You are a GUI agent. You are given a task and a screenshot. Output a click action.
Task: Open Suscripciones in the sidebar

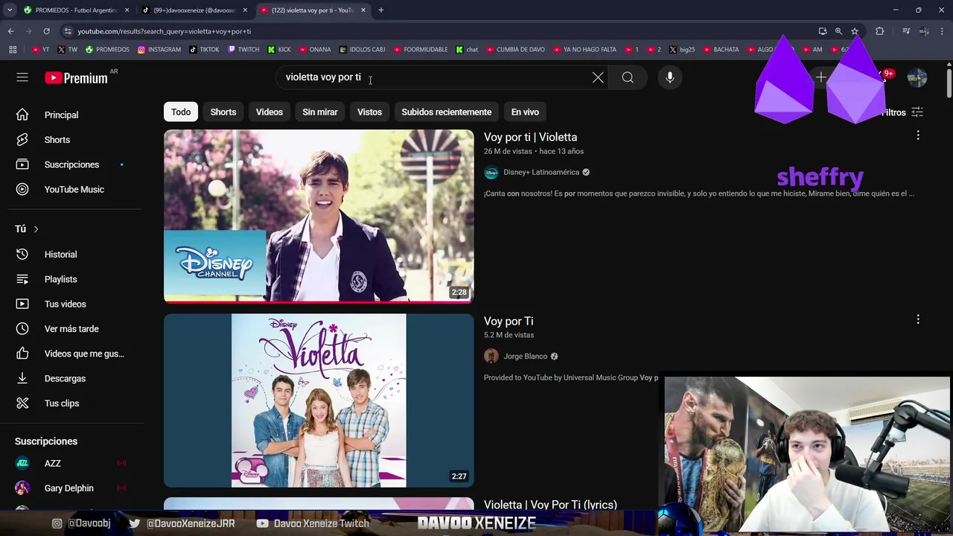[71, 164]
